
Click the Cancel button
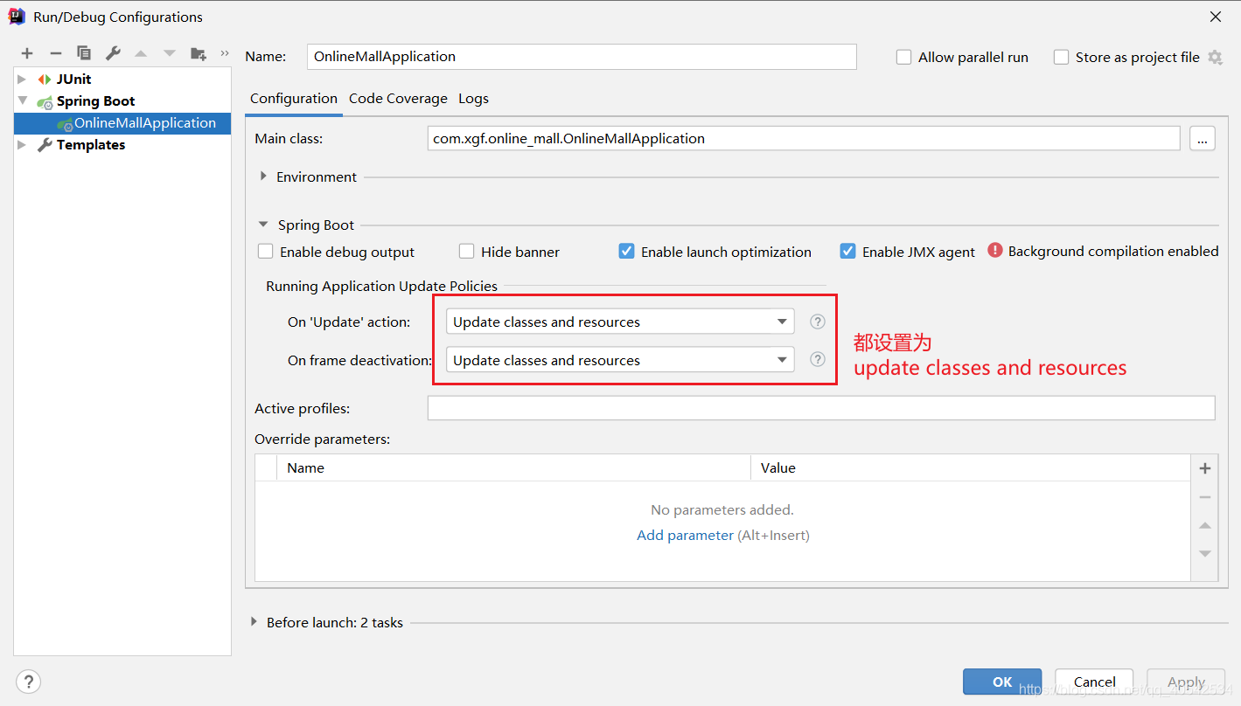pos(1094,682)
